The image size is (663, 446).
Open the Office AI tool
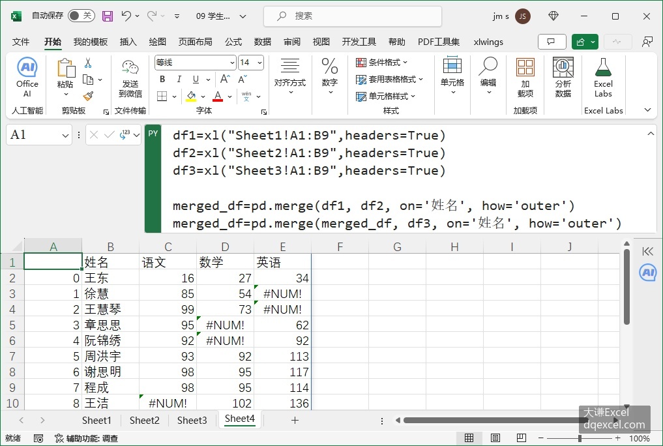click(x=27, y=78)
